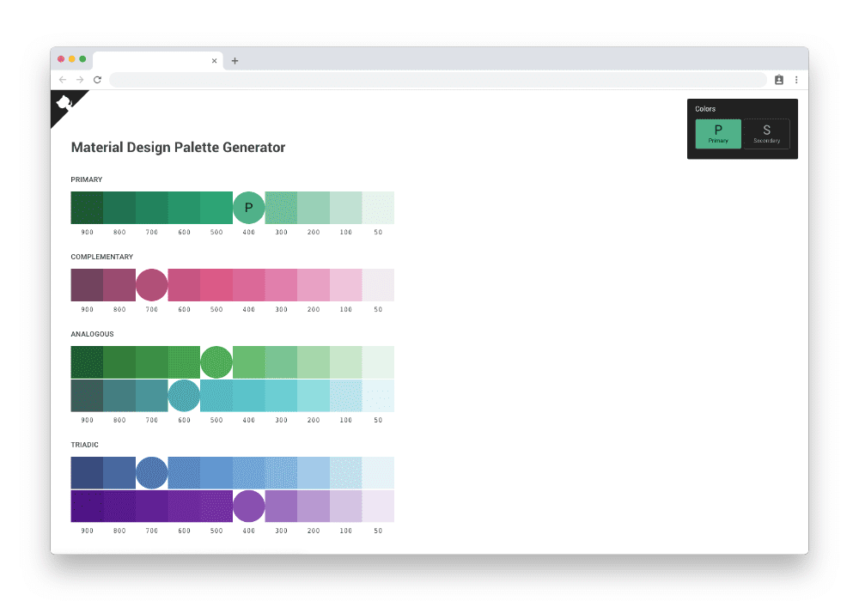Switch to the Secondary 'S' color slot
The height and width of the screenshot is (601, 859).
(x=766, y=134)
